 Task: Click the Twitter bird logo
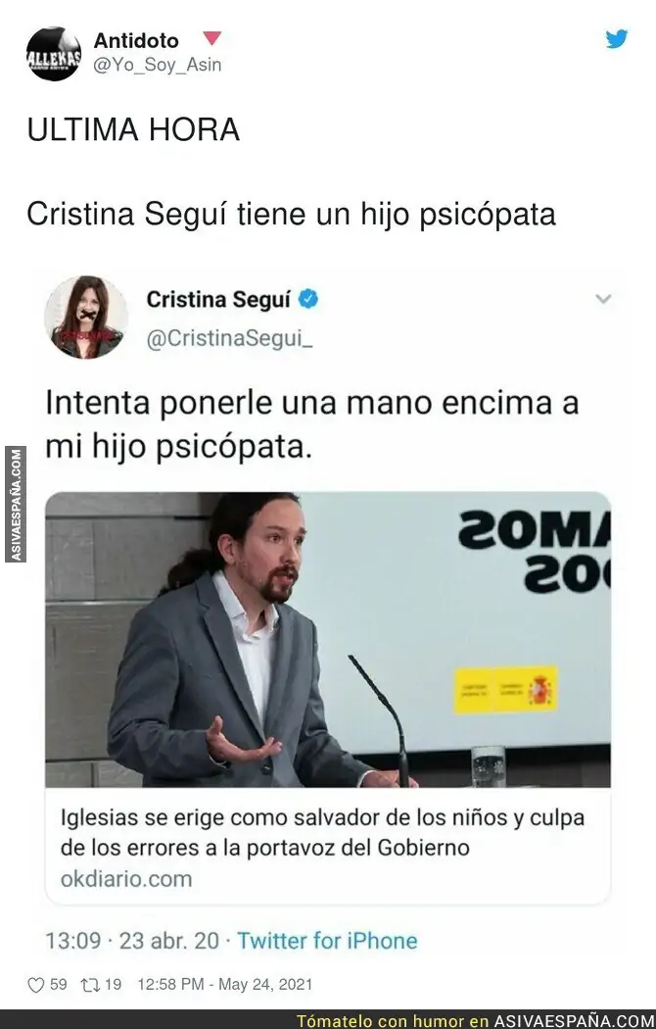616,39
